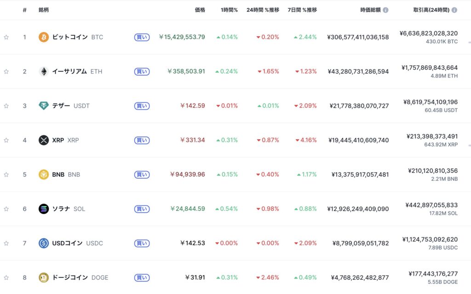The height and width of the screenshot is (294, 471).
Task: Click XRP 7-day change 4.16%
Action: pos(306,140)
